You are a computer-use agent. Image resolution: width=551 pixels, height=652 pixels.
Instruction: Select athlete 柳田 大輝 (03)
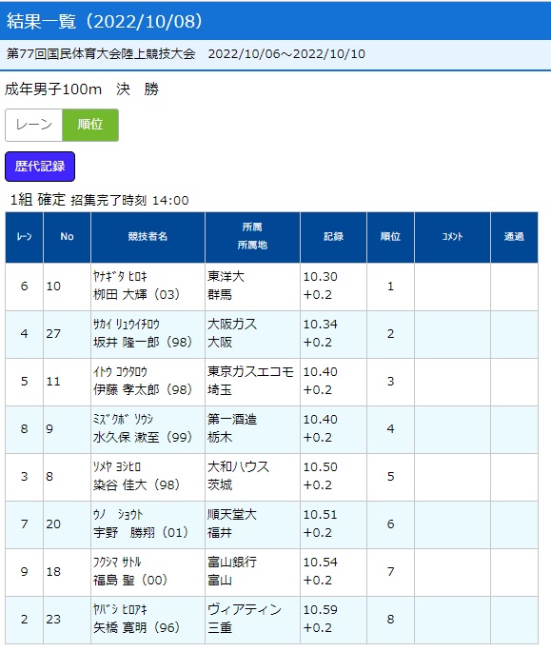pos(136,294)
